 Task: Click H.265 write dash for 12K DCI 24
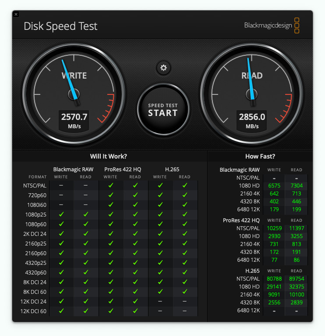click(160, 301)
